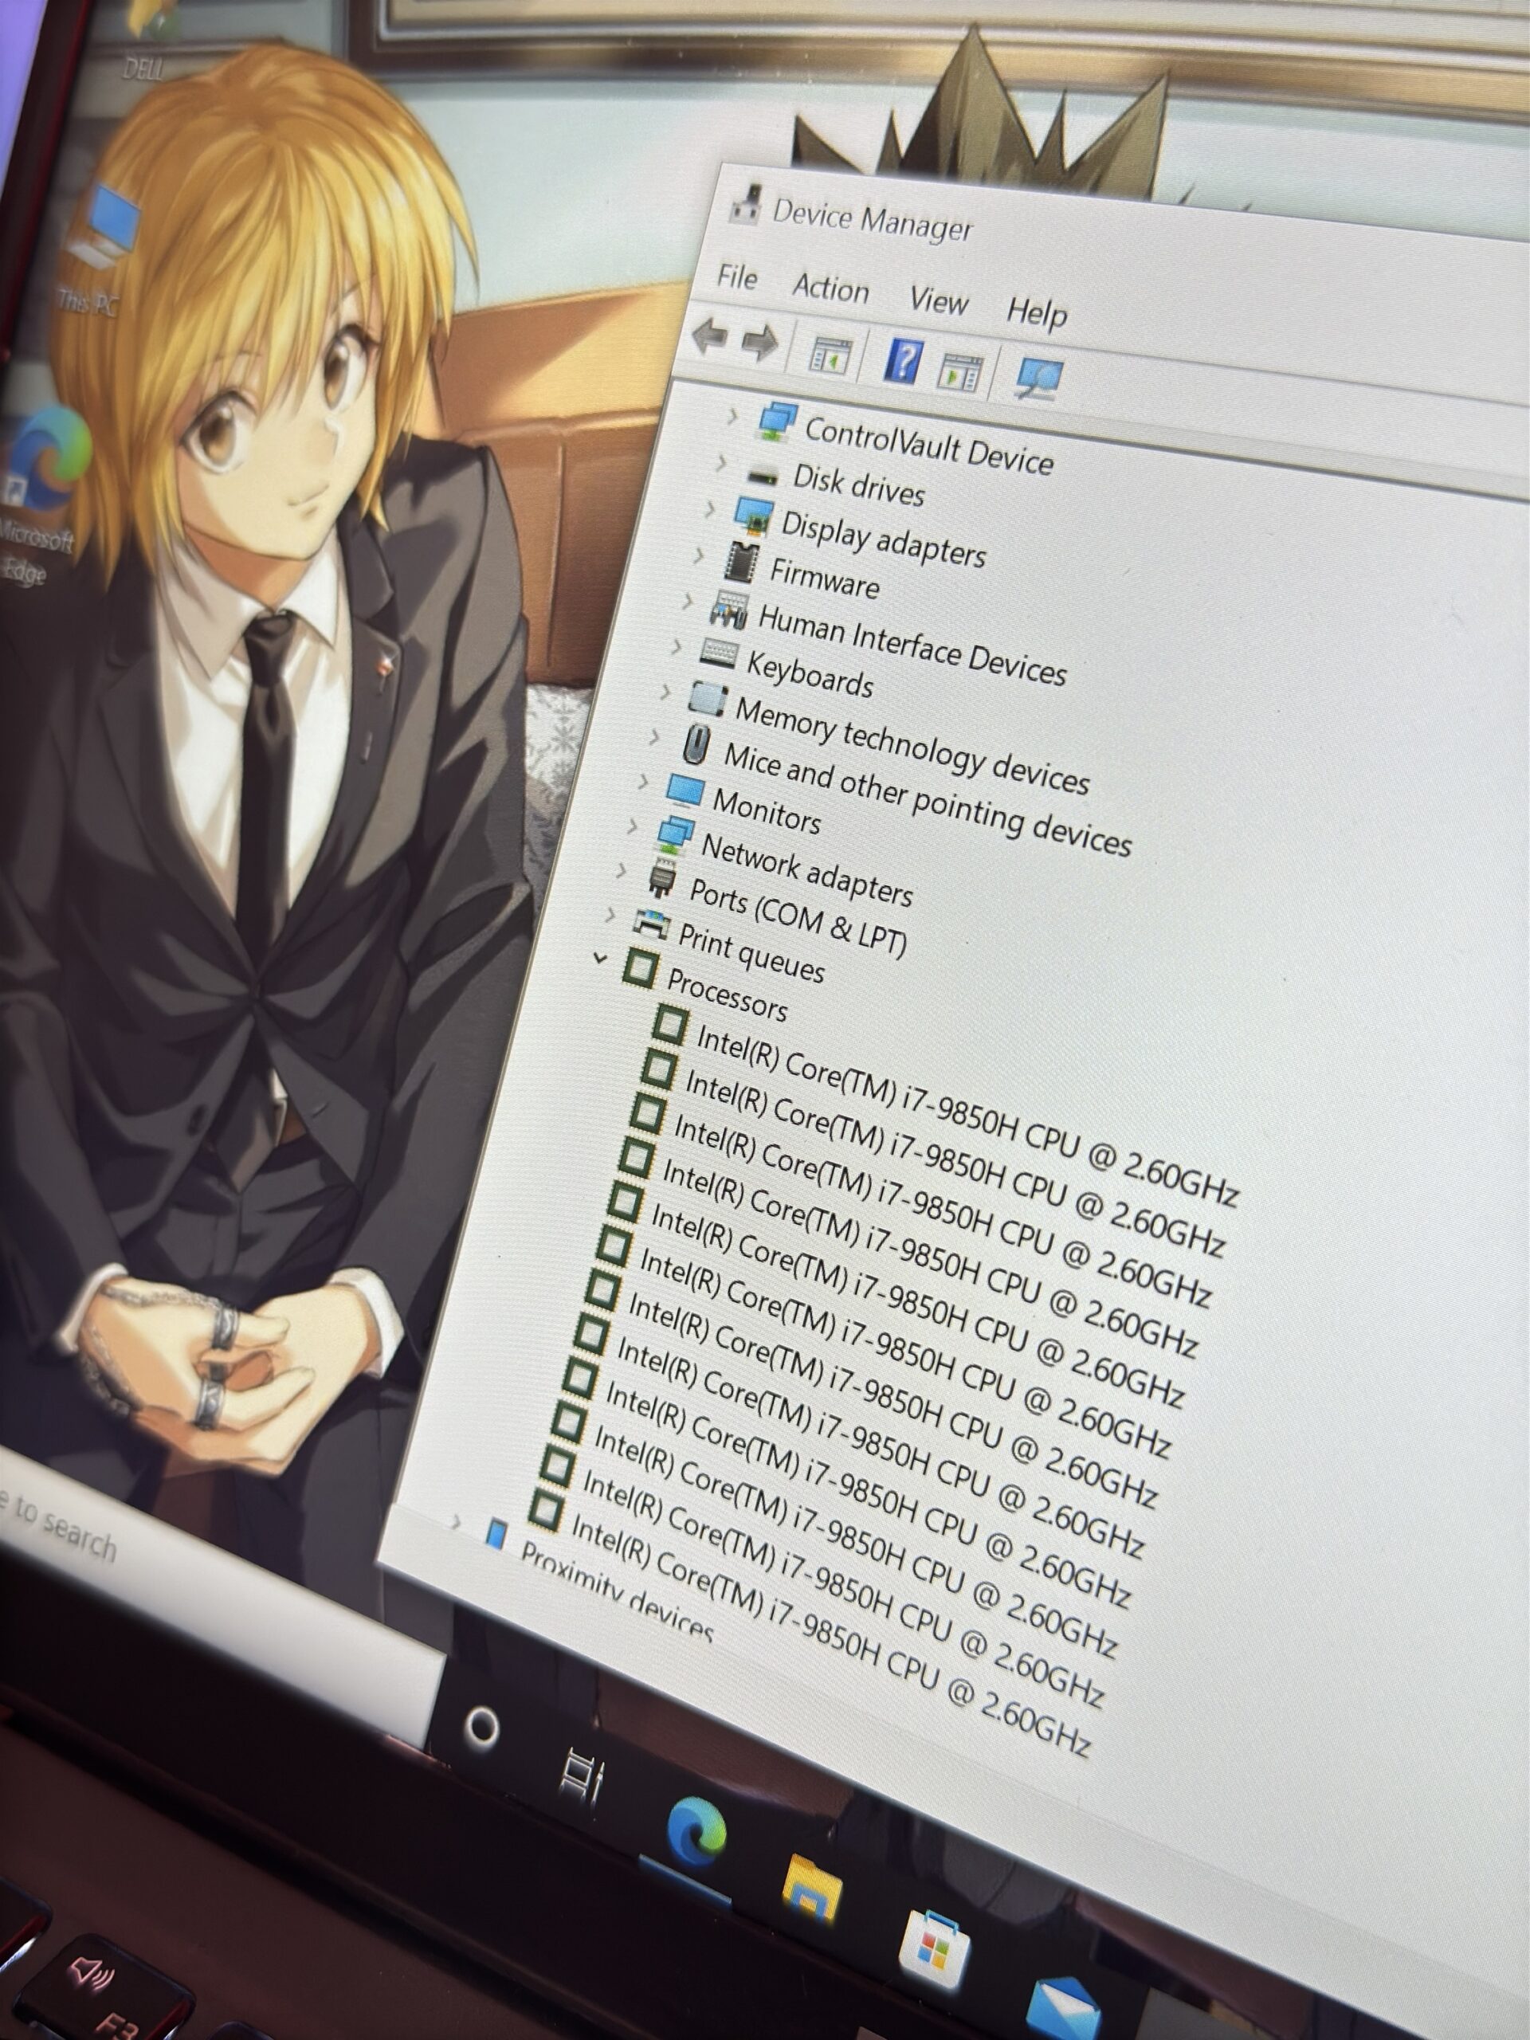Image resolution: width=1530 pixels, height=2040 pixels.
Task: Select the Print queues label
Action: [751, 953]
